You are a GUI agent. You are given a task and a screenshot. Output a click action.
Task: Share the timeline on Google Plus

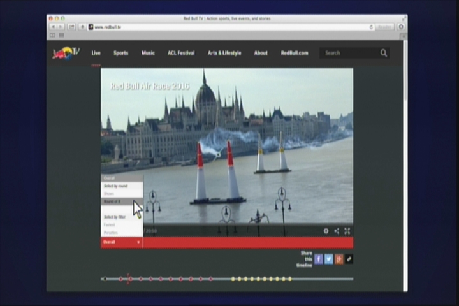pyautogui.click(x=339, y=259)
